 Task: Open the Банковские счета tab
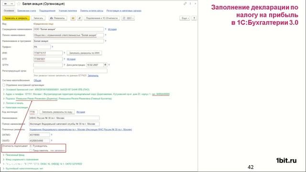[27, 11]
